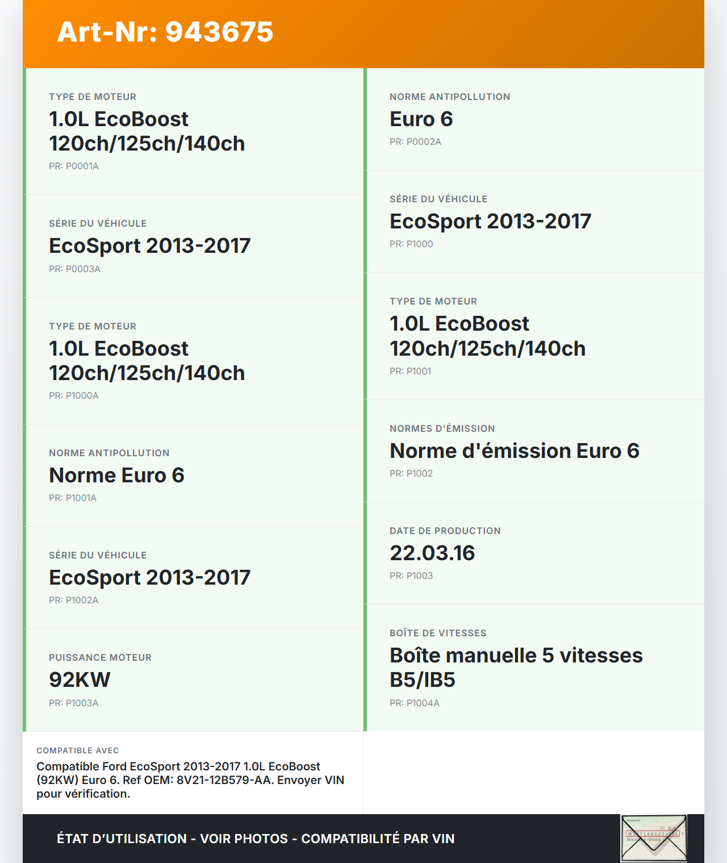Select the PR: P1000A code text
Viewport: 727px width, 863px height.
point(74,396)
